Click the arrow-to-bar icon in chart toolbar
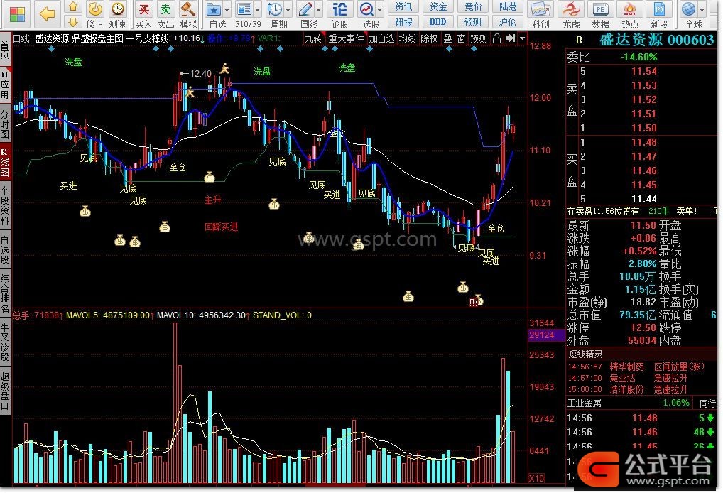723x493 pixels. point(511,38)
